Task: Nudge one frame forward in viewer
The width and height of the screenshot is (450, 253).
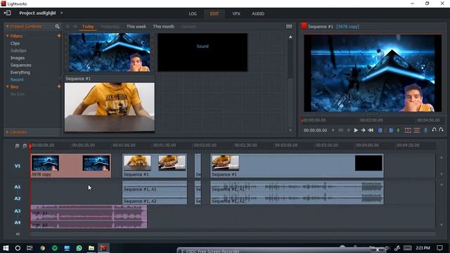Action: [363, 130]
